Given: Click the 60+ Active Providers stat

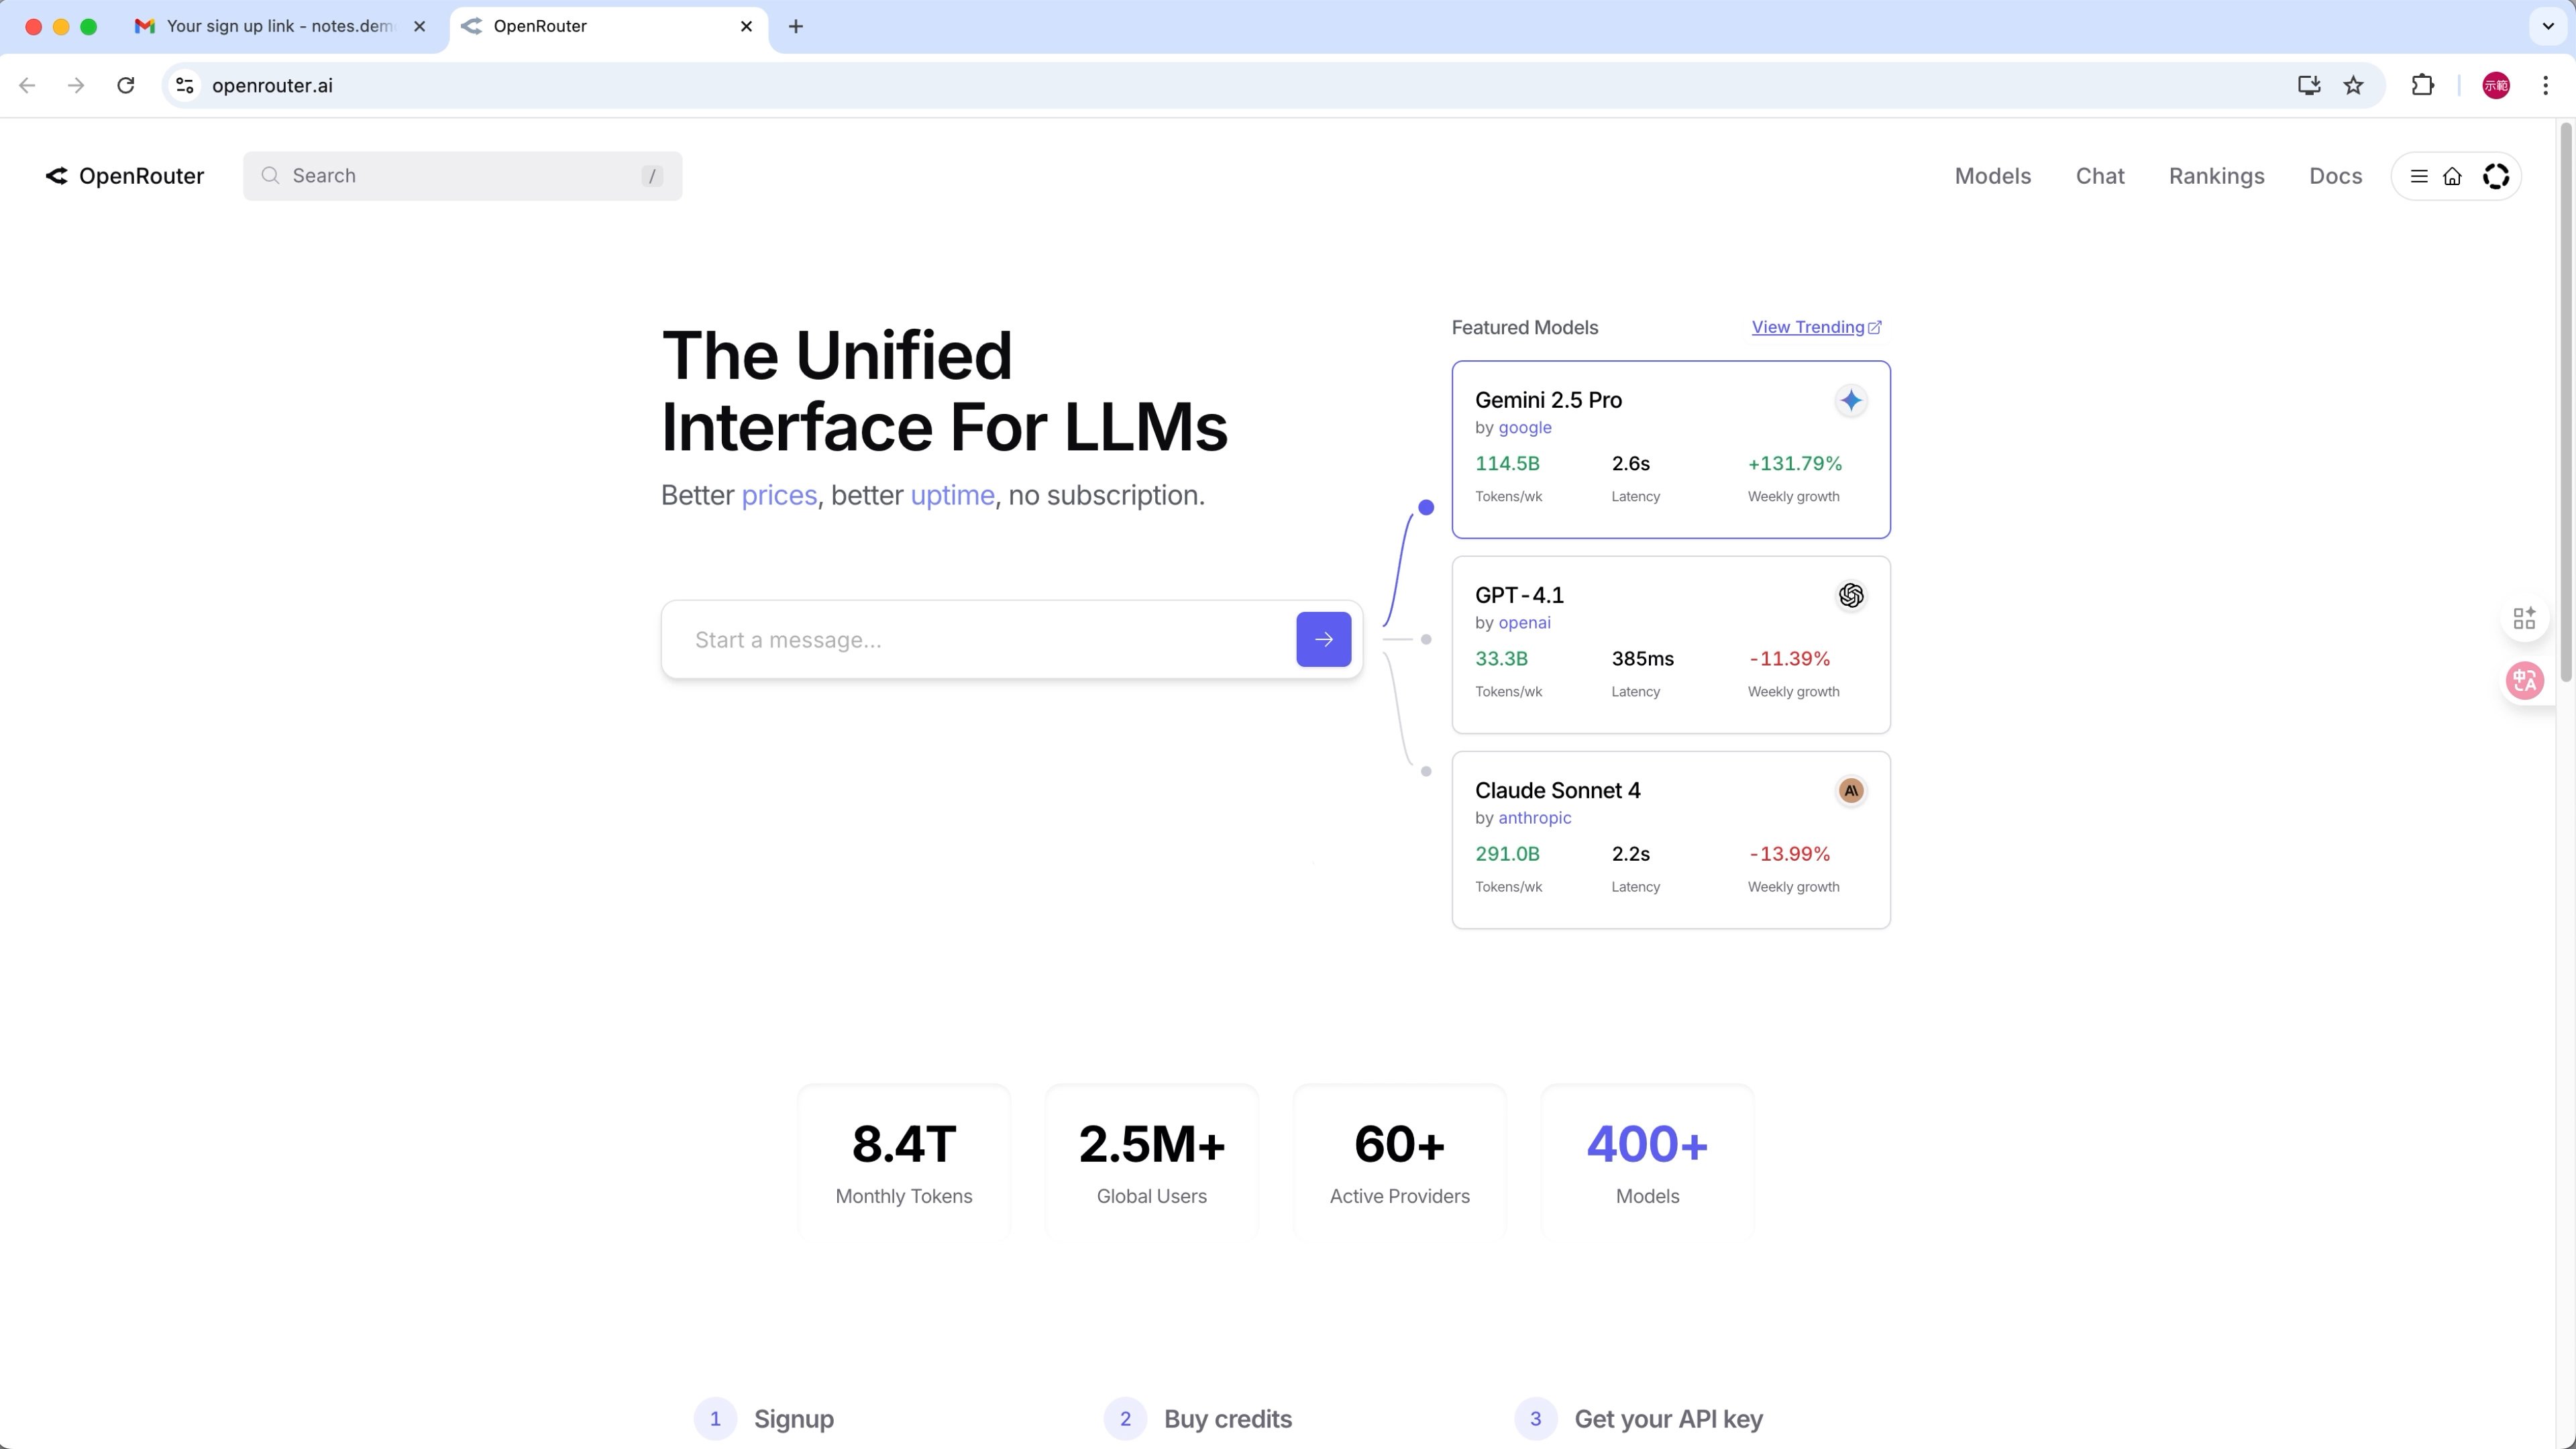Looking at the screenshot, I should (x=1400, y=1162).
